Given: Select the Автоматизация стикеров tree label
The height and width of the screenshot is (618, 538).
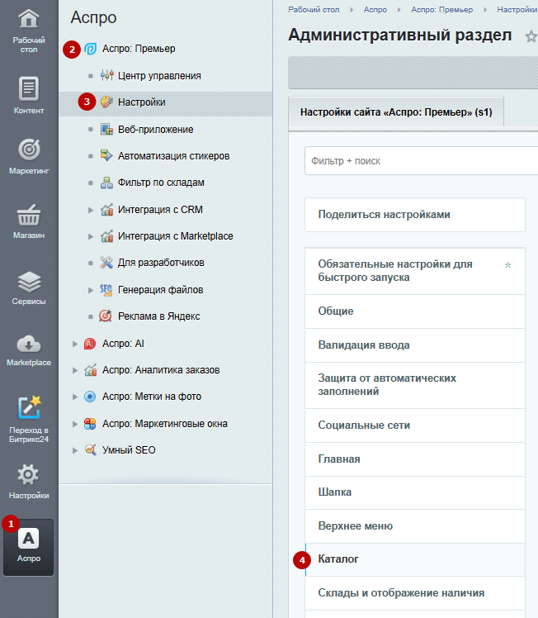Looking at the screenshot, I should [x=173, y=156].
